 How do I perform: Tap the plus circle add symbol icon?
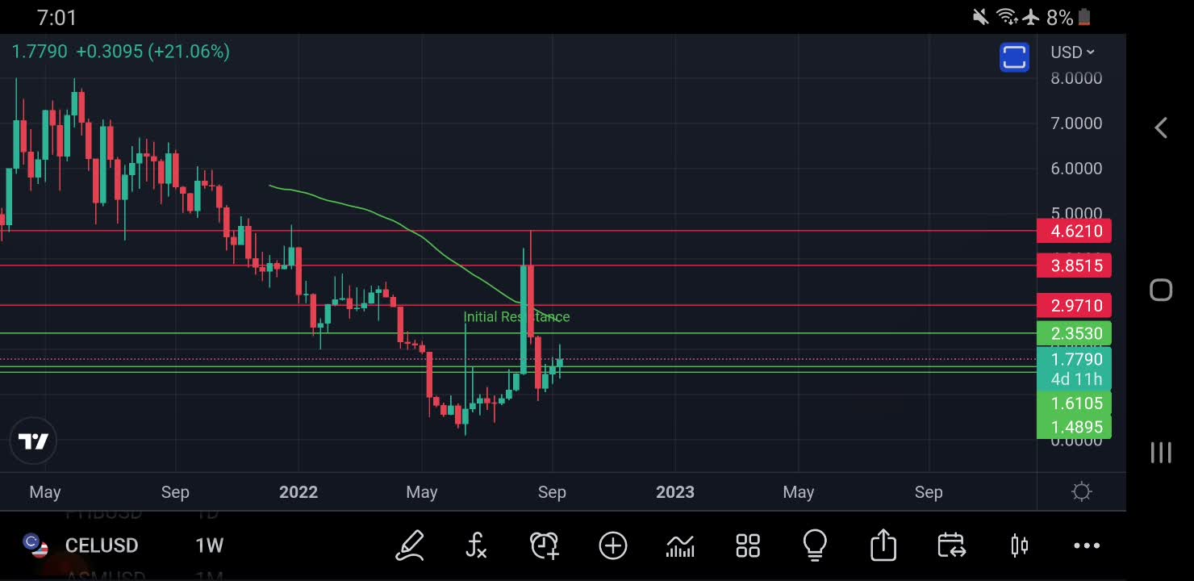(613, 546)
